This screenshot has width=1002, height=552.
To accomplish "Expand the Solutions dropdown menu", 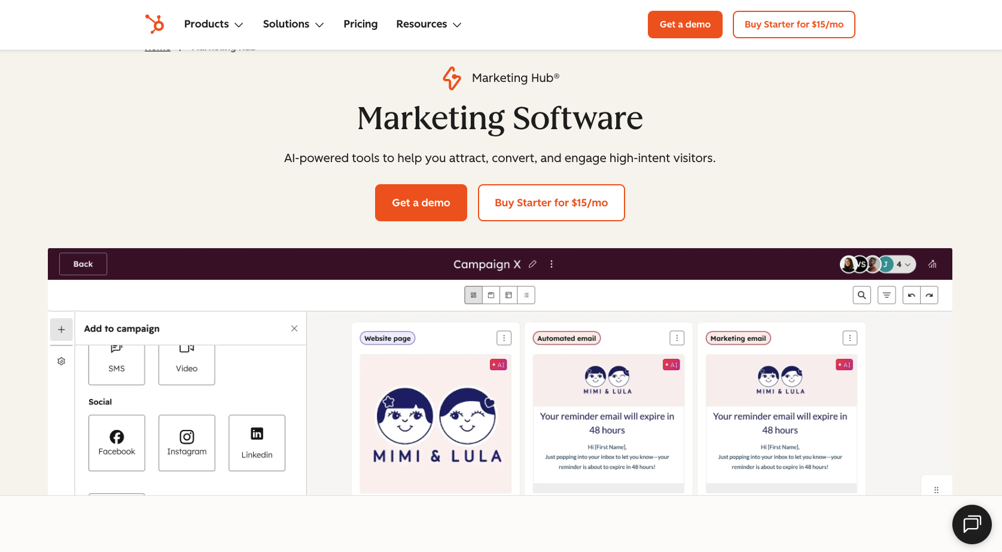I will [293, 24].
